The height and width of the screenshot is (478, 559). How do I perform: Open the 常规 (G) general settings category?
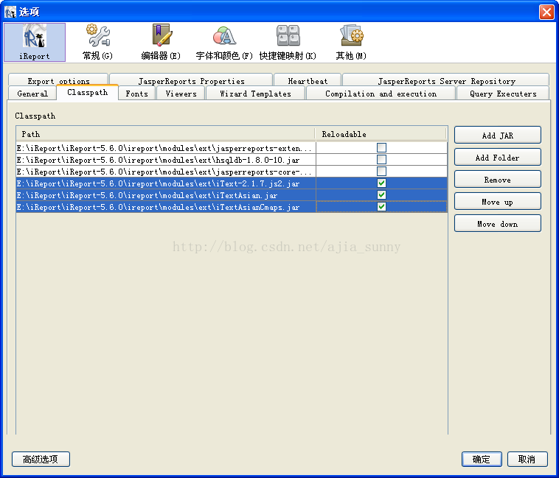click(97, 42)
